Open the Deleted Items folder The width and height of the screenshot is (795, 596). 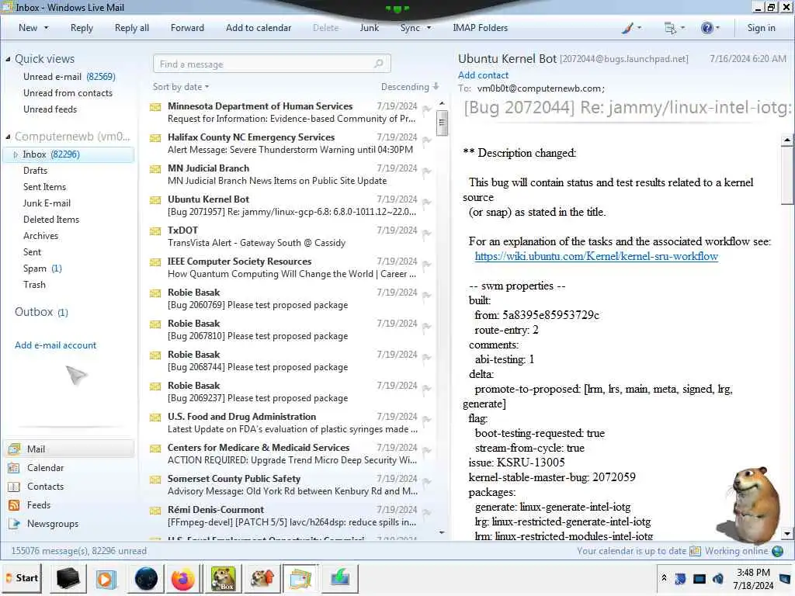(51, 220)
